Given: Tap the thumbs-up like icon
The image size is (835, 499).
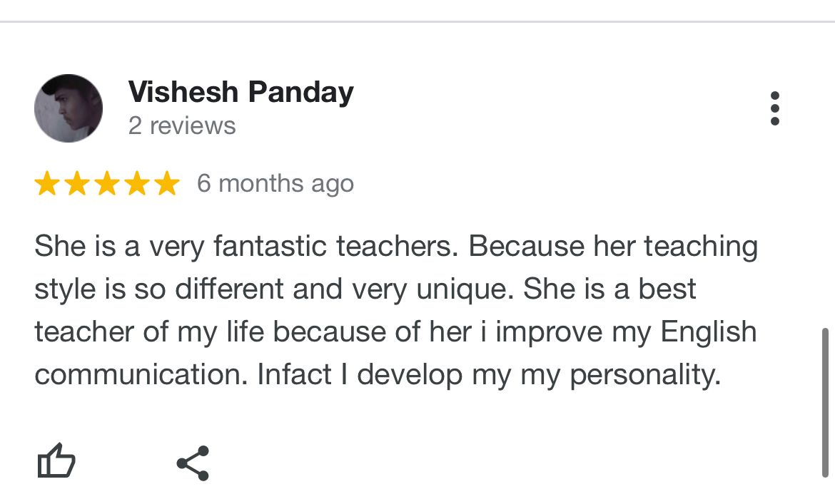Looking at the screenshot, I should (56, 462).
